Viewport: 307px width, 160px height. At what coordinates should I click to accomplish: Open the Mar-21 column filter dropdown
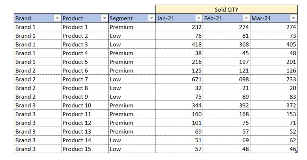[x=293, y=18]
